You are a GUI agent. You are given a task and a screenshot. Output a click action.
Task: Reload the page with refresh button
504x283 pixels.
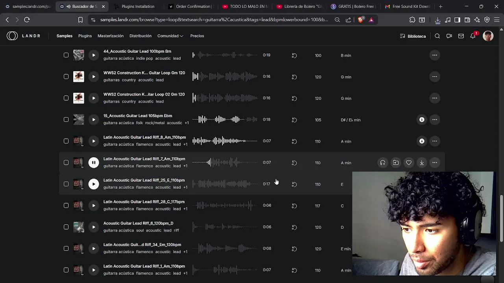click(27, 20)
